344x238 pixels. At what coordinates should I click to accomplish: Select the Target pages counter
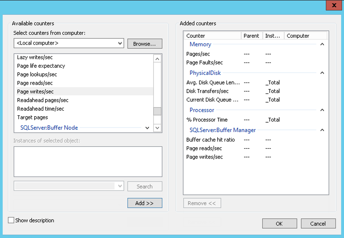[32, 117]
